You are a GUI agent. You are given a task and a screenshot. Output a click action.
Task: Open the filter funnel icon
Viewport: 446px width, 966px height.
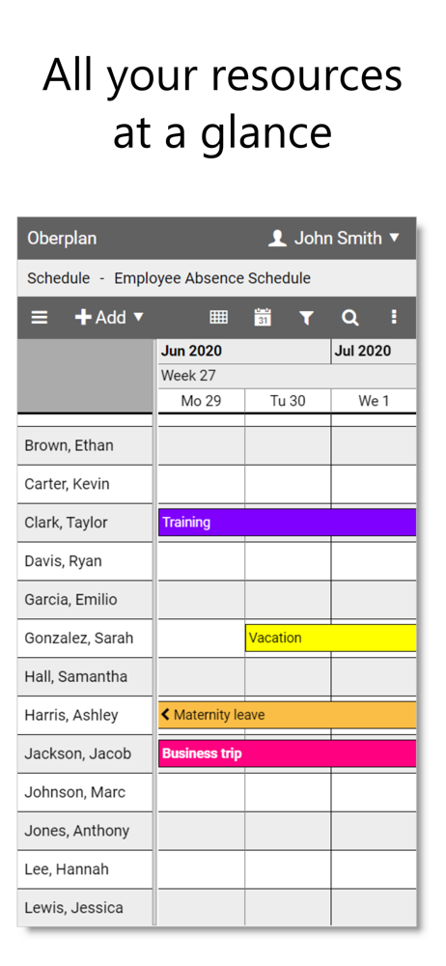click(x=306, y=318)
